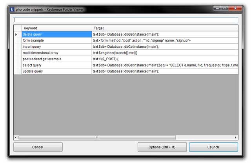Screen dimensions: 251x164
Task: Sort by the Target column header
Action: (165, 28)
